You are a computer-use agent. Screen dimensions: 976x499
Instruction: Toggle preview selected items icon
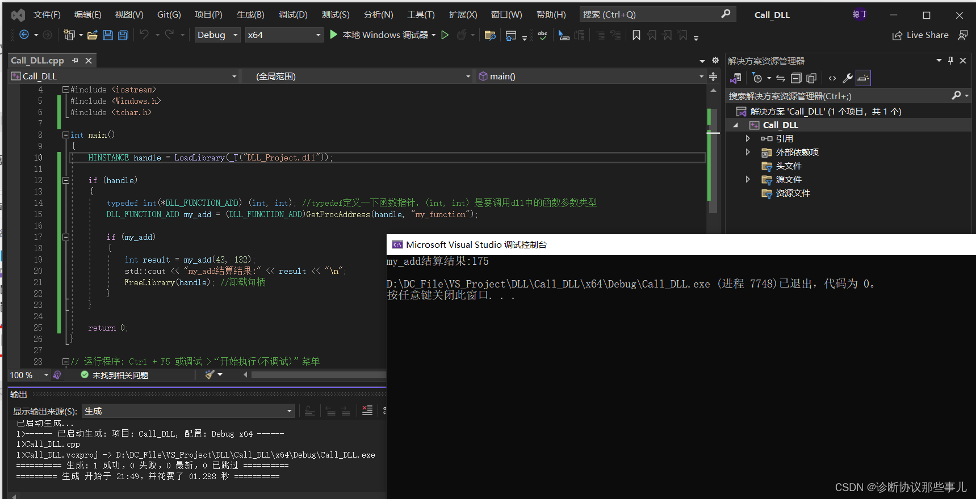[x=863, y=78]
